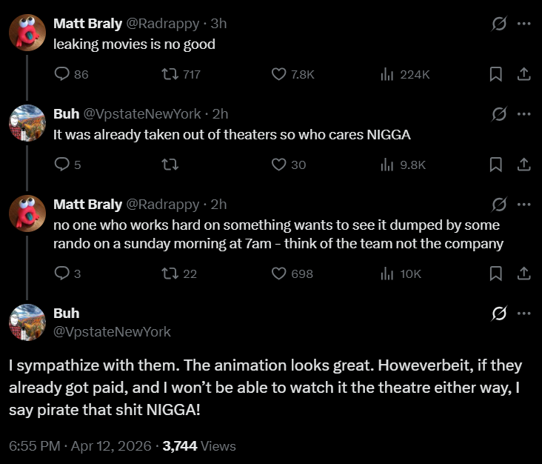Repost the tweet with 22 reposts
This screenshot has width=542, height=464.
click(x=170, y=274)
